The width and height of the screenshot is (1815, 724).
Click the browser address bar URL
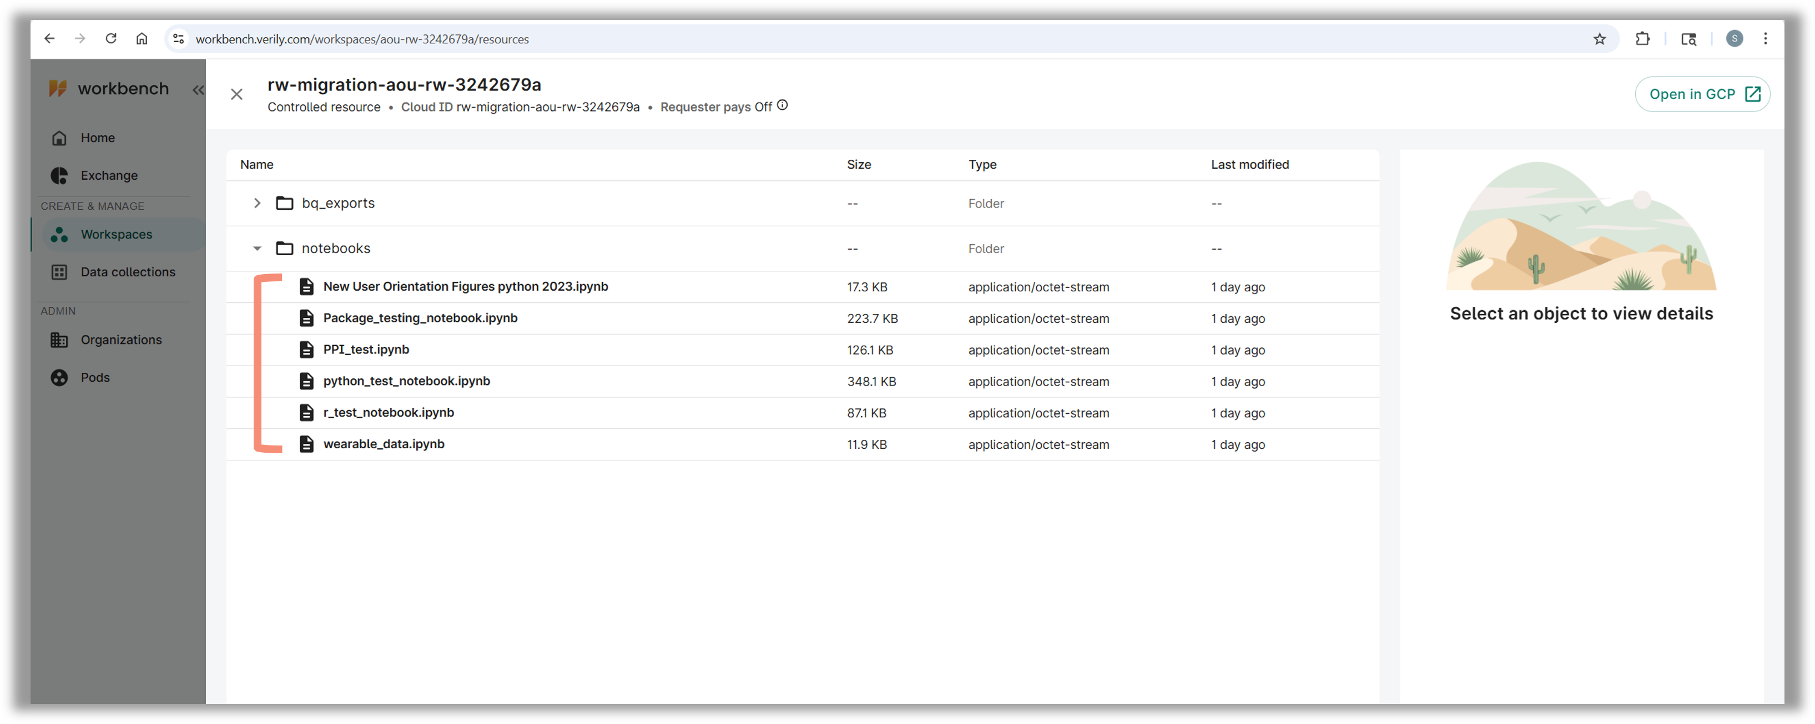[x=362, y=39]
